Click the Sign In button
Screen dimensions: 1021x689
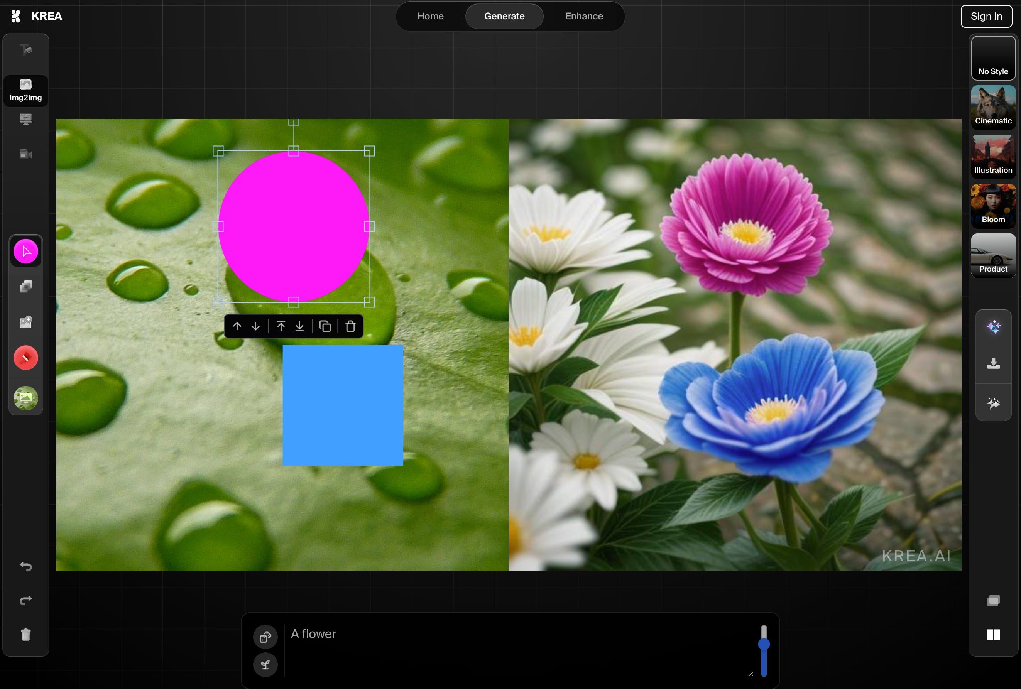[x=986, y=16]
